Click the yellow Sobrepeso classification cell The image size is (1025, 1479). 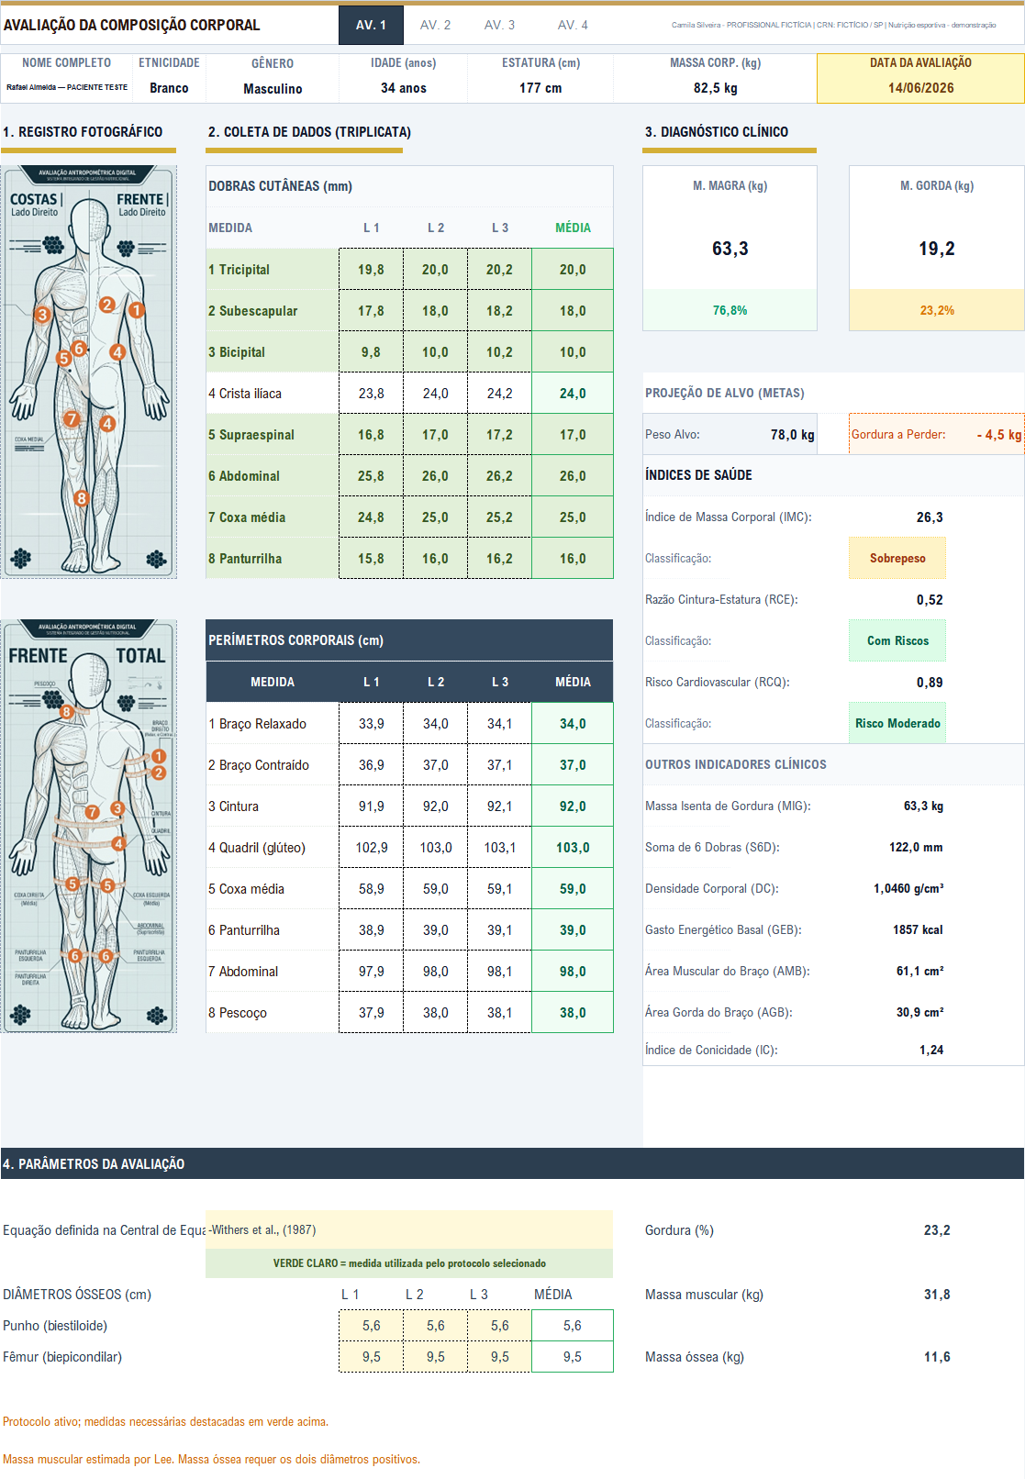[897, 558]
